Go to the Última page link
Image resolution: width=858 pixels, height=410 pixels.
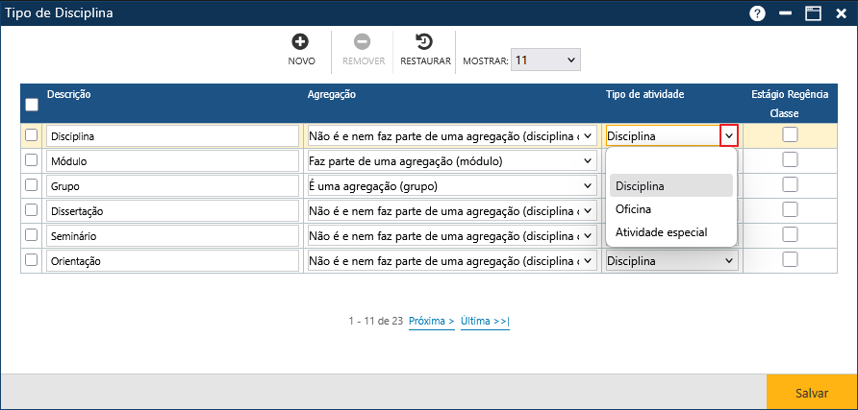pyautogui.click(x=485, y=321)
